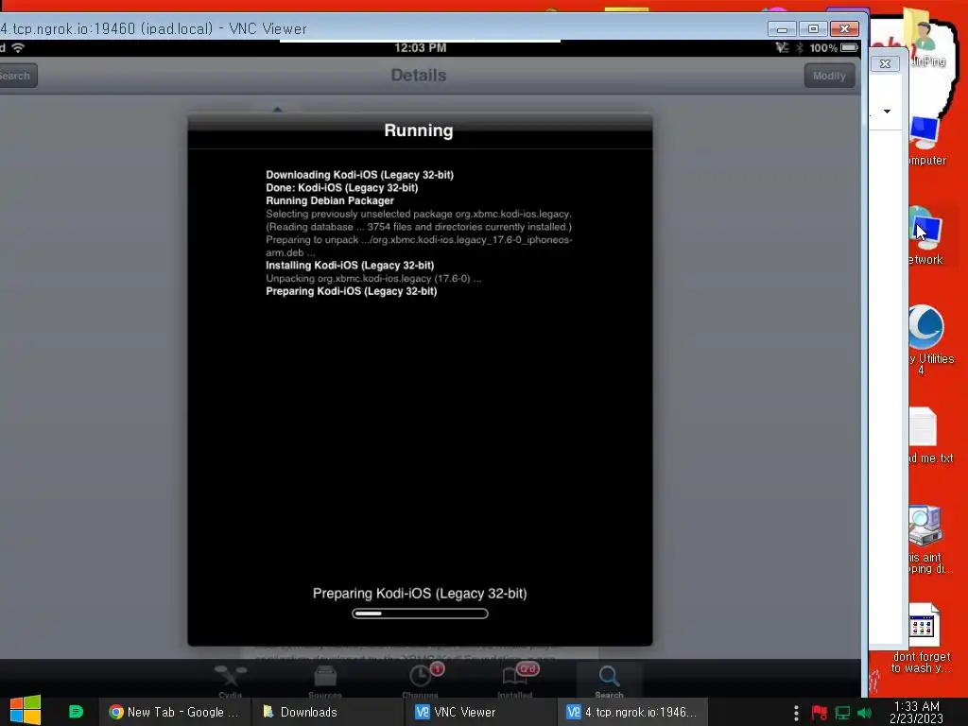Open the 'this aint' desktop shortcut
This screenshot has height=726, width=968.
coord(929,540)
